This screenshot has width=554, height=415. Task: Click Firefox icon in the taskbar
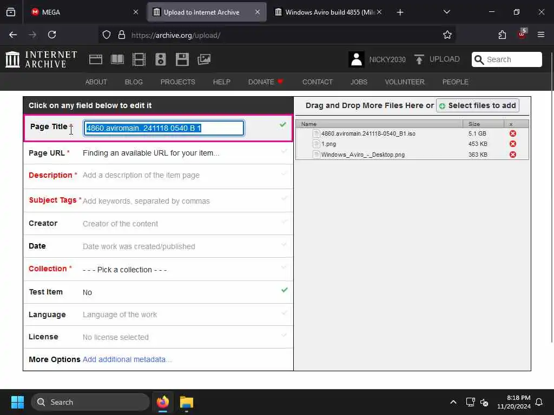click(x=163, y=402)
